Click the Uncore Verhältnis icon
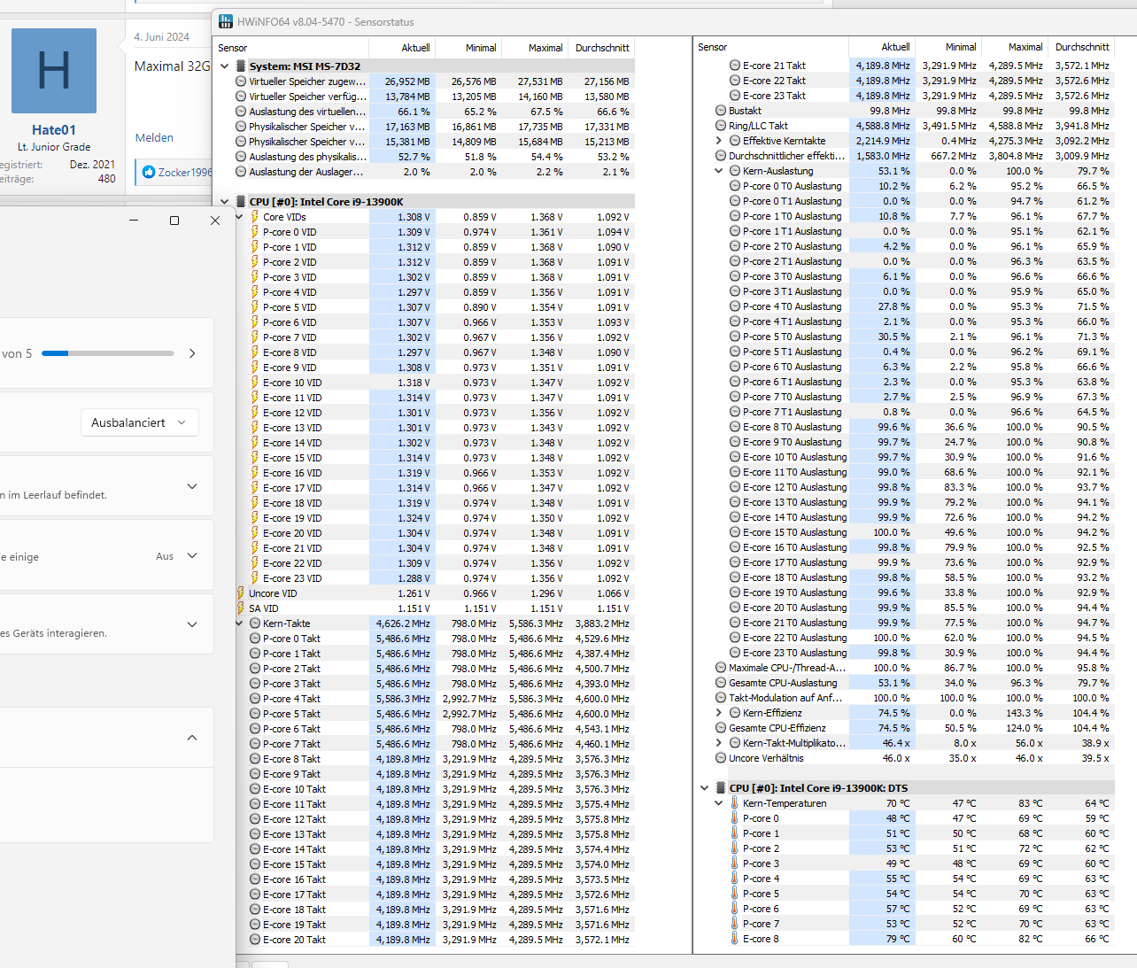This screenshot has height=968, width=1137. click(x=721, y=757)
